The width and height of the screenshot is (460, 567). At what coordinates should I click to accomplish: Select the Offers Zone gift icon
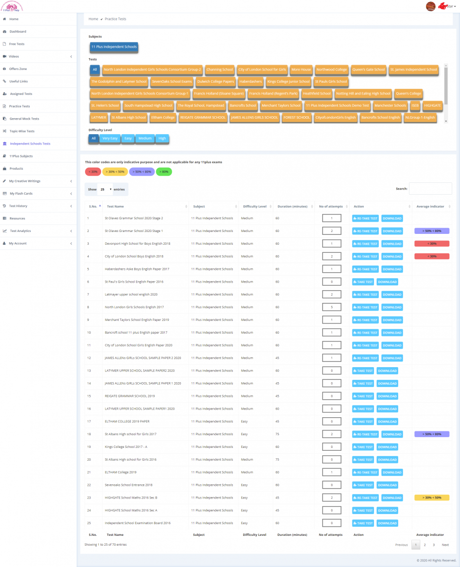point(5,69)
